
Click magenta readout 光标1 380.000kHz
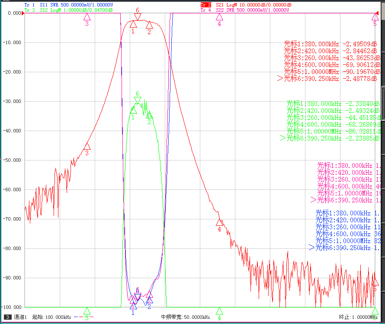[349, 166]
